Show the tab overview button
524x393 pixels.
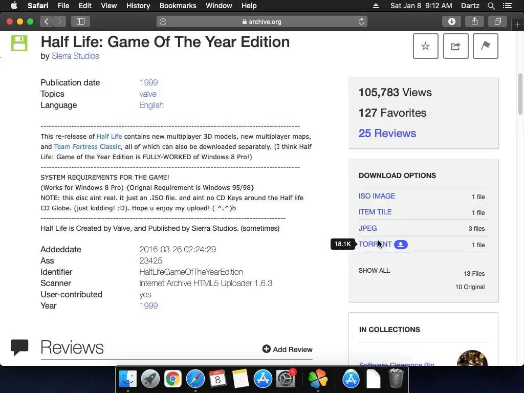[x=497, y=21]
